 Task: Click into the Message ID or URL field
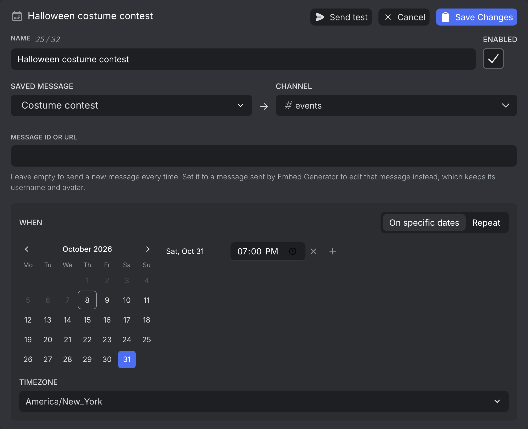264,156
